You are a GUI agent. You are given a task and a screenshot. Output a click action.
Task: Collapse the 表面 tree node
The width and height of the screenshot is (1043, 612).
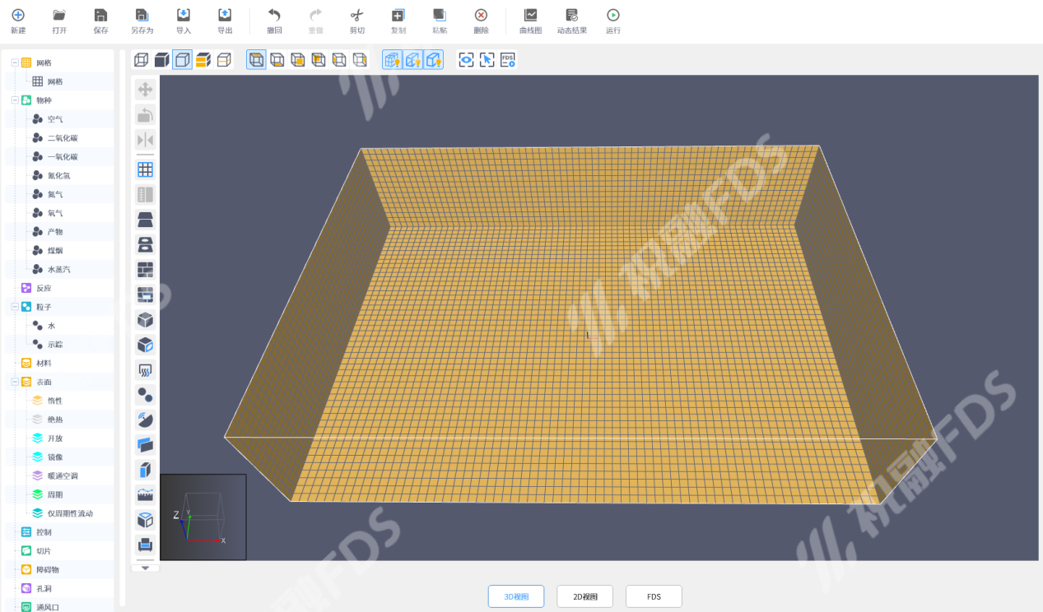pos(15,382)
